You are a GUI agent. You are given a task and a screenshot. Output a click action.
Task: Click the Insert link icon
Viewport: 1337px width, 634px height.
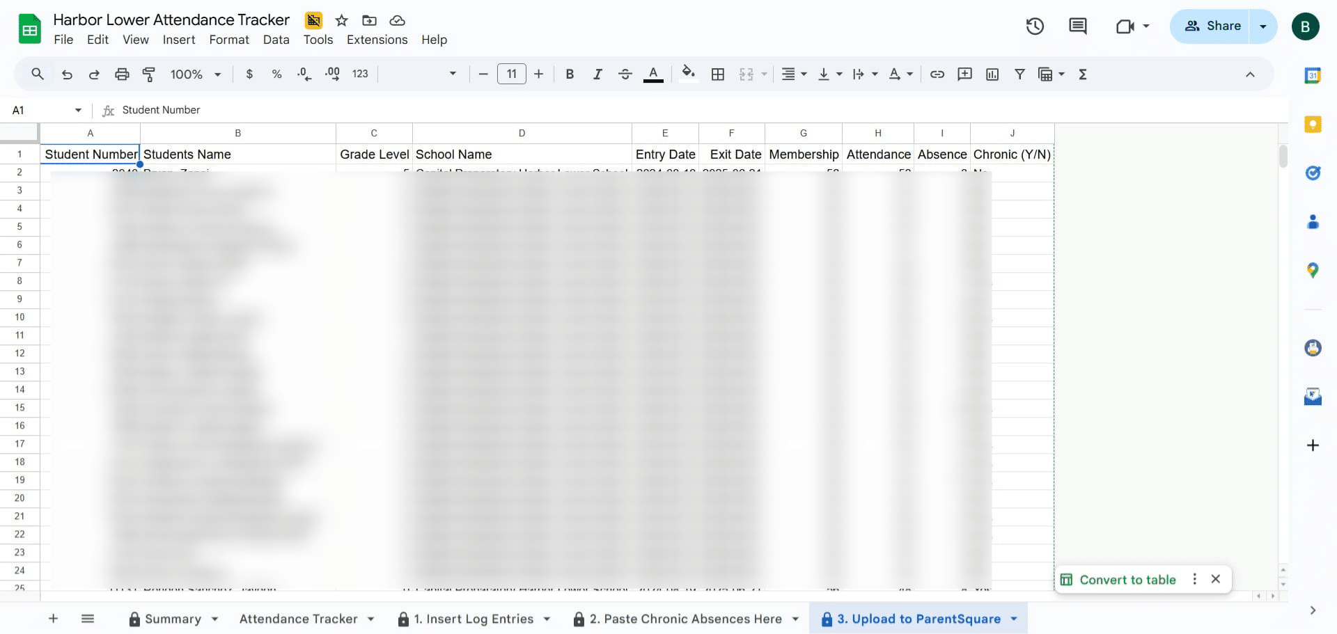tap(937, 74)
